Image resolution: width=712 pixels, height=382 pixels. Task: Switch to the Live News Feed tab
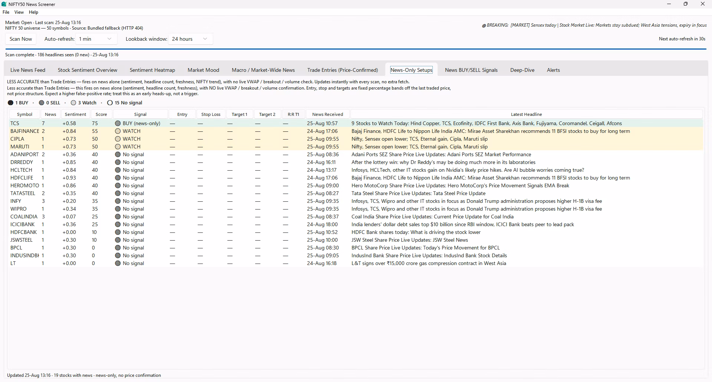tap(28, 70)
